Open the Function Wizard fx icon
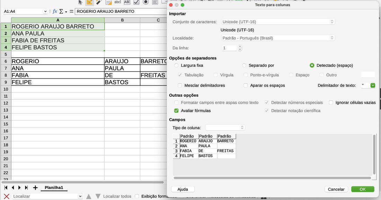 tap(55, 11)
